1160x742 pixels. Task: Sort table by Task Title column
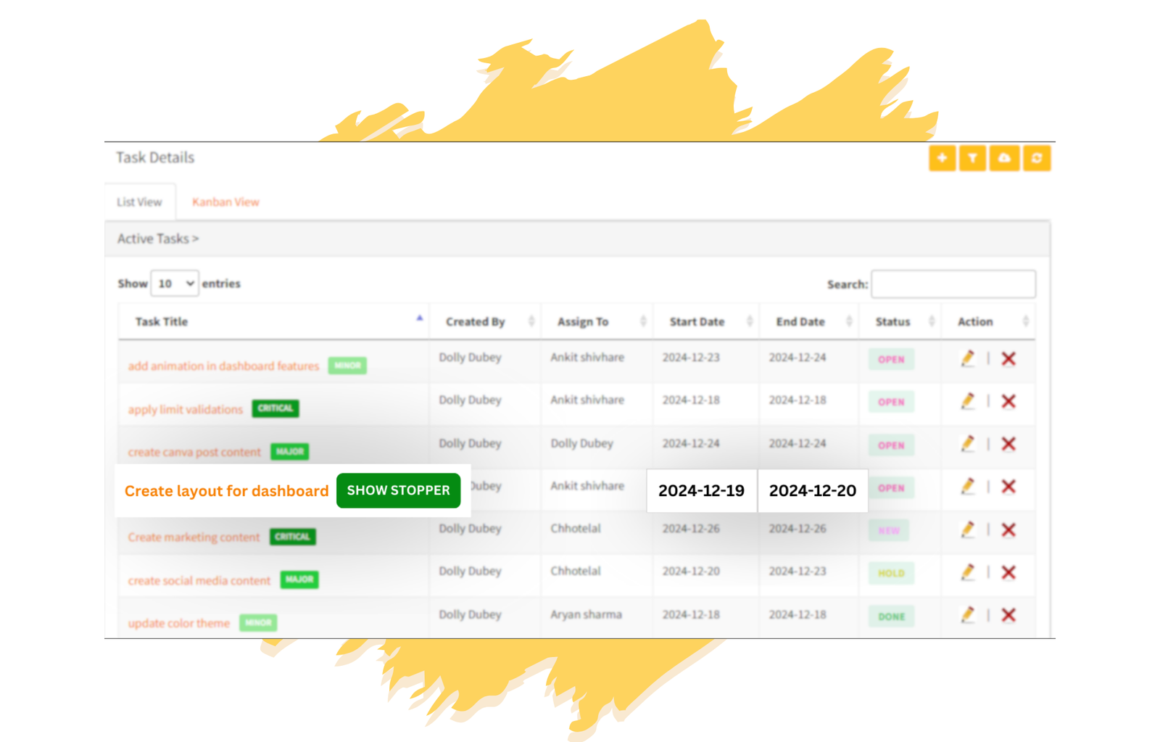(x=162, y=321)
